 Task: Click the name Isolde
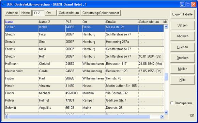[43, 27]
